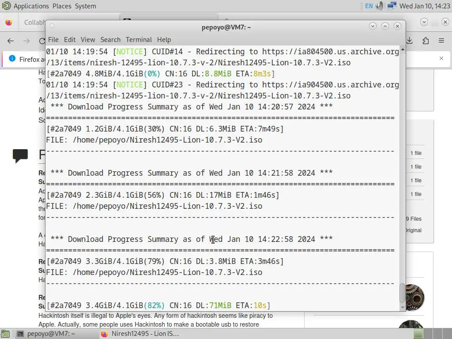Viewport: 452px width, 339px height.
Task: Click the terminal title pepoyo@VM7: ~
Action: (226, 27)
